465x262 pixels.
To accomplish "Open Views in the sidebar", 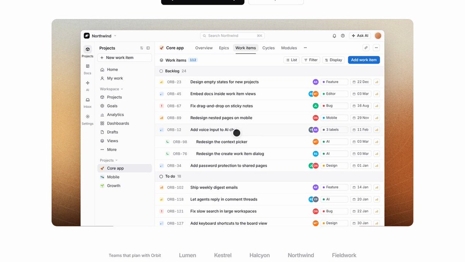I will [x=124, y=141].
